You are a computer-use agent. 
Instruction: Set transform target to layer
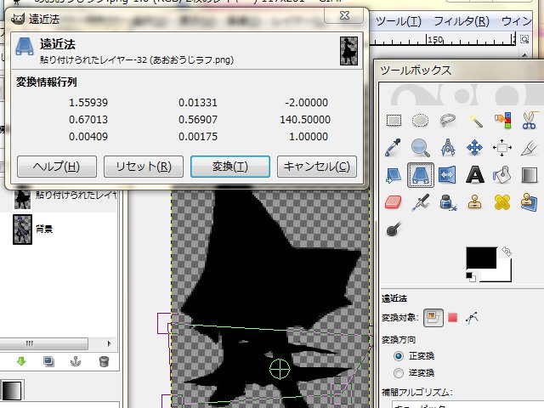click(x=433, y=317)
